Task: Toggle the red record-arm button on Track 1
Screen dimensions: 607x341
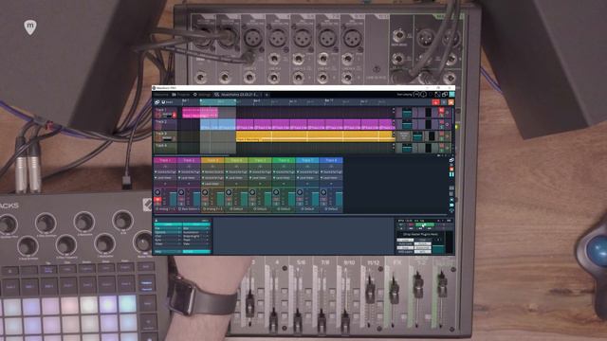Action: click(175, 115)
